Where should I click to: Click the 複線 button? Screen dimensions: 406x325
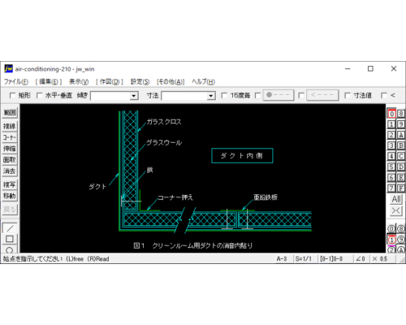coord(10,126)
